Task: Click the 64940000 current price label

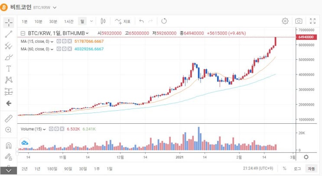Action: click(306, 37)
